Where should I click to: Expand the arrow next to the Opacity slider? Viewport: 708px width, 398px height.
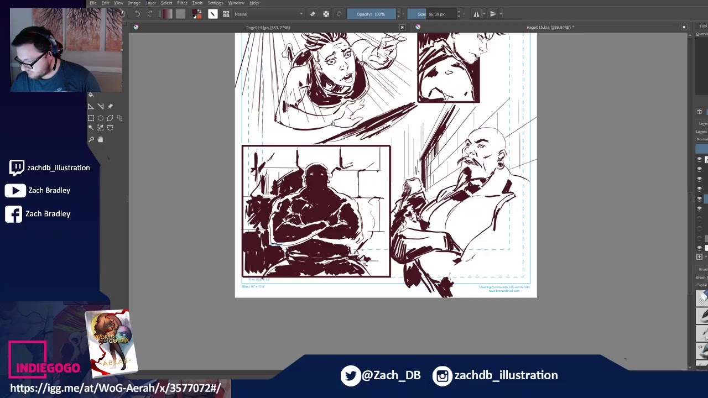pyautogui.click(x=398, y=14)
